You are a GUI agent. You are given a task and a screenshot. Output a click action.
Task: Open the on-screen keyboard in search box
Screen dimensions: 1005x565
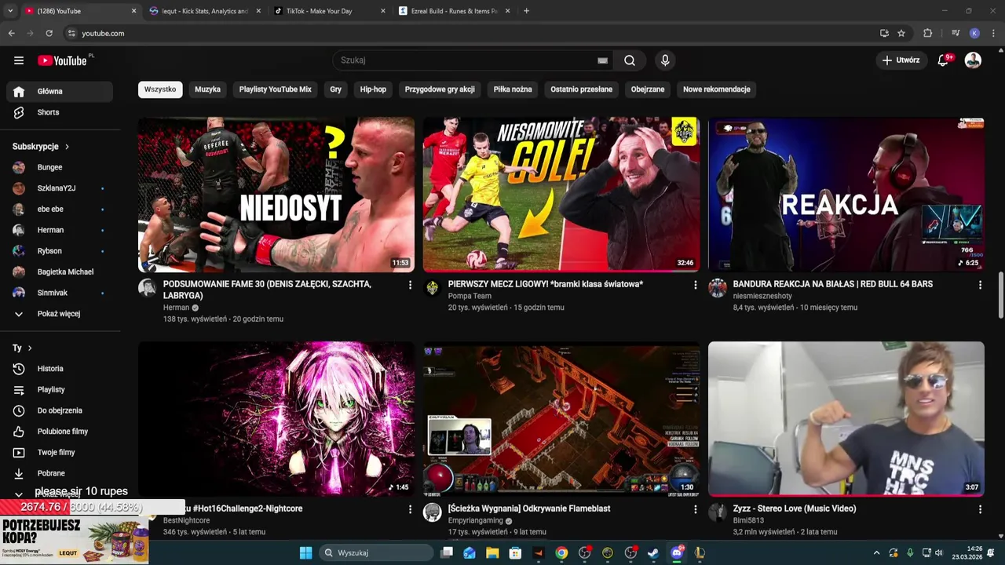click(602, 60)
